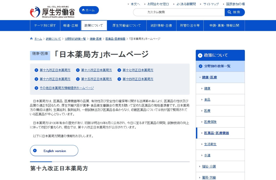This screenshot has width=276, height=180.
Task: Click circle arrow icon next to 分野別の政策一覧
Action: pyautogui.click(x=201, y=66)
